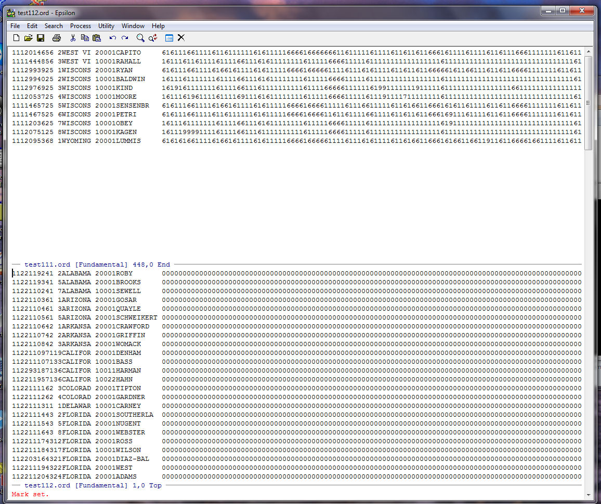This screenshot has height=504, width=601.
Task: Open the Search menu
Action: point(54,26)
